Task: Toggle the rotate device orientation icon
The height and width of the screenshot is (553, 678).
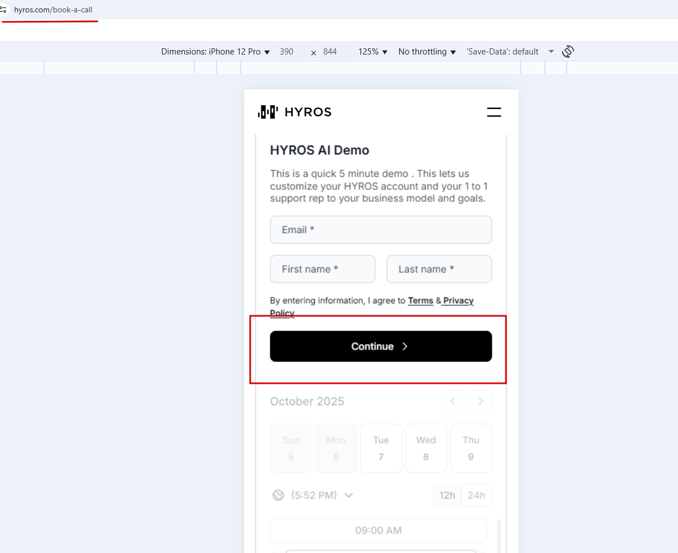Action: coord(568,52)
